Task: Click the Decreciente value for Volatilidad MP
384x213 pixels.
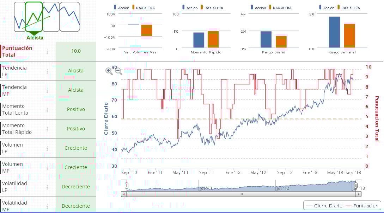Action: coord(76,206)
